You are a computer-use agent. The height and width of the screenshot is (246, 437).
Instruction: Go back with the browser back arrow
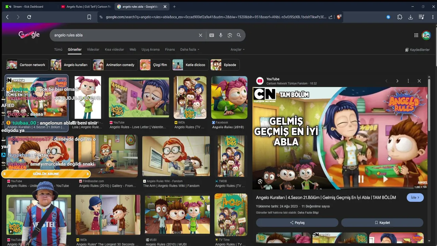7,17
